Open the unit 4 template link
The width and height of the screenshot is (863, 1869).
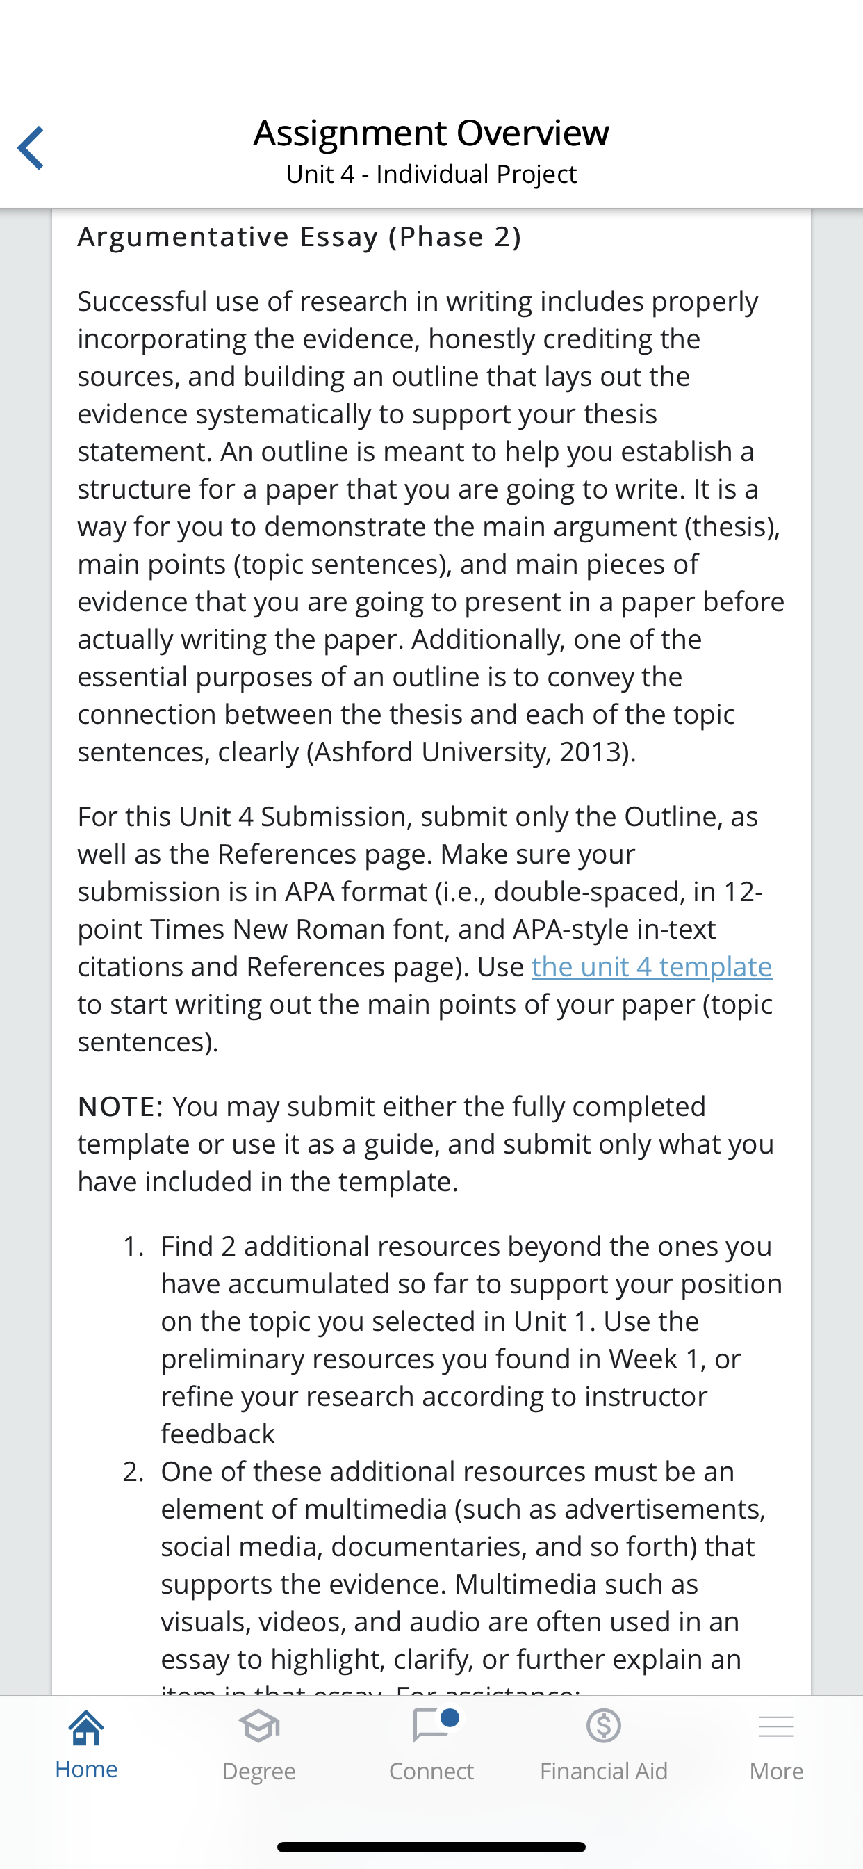(652, 966)
